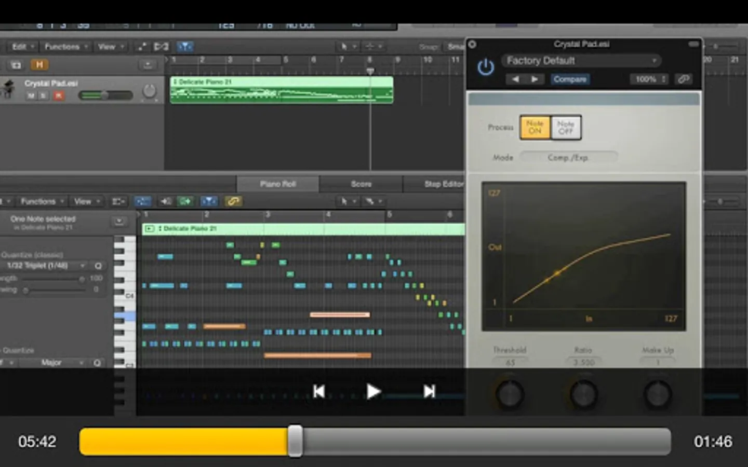This screenshot has width=748, height=467.
Task: Play the video
Action: point(373,391)
